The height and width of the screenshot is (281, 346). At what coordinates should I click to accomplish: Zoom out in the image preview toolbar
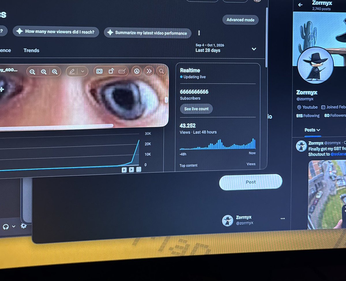pos(32,72)
